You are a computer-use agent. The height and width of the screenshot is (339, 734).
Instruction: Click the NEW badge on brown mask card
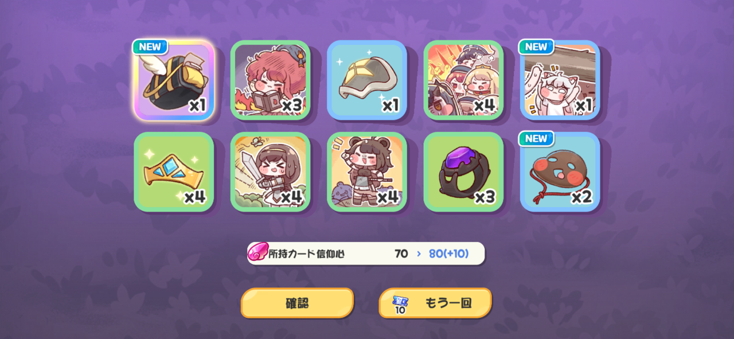coord(536,139)
